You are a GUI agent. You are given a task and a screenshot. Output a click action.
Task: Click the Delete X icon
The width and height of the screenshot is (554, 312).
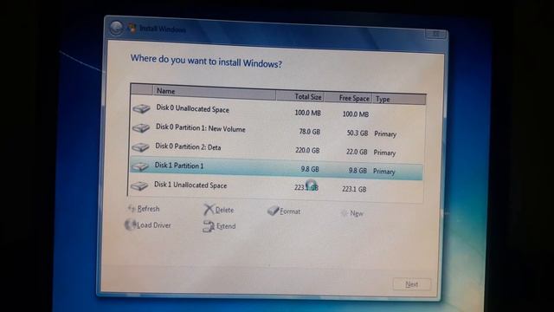[209, 210]
